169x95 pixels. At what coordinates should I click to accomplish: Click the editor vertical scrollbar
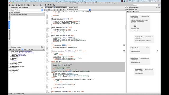click(x=126, y=27)
